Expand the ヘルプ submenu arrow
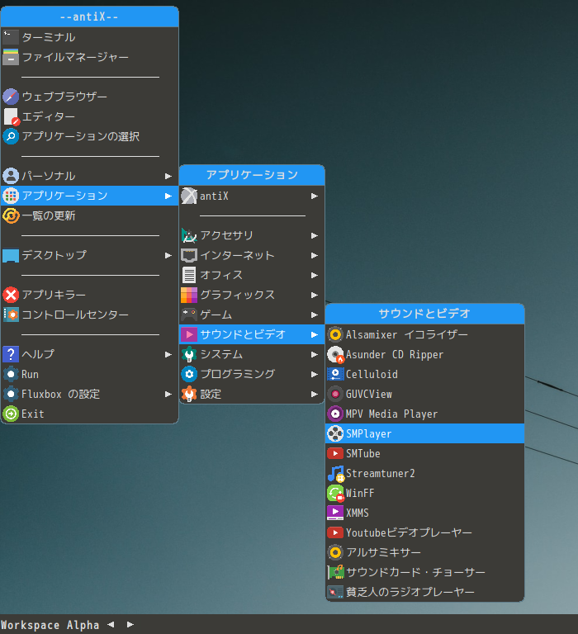 pos(168,355)
